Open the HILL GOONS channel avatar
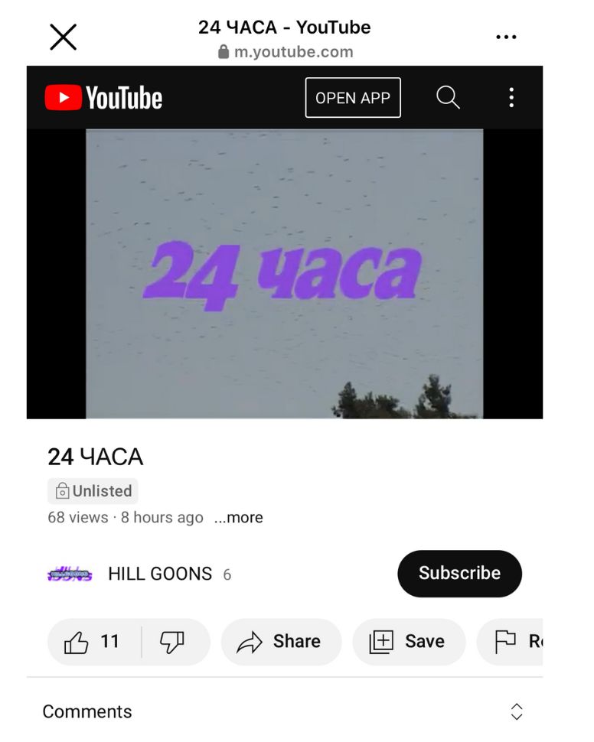 (70, 574)
